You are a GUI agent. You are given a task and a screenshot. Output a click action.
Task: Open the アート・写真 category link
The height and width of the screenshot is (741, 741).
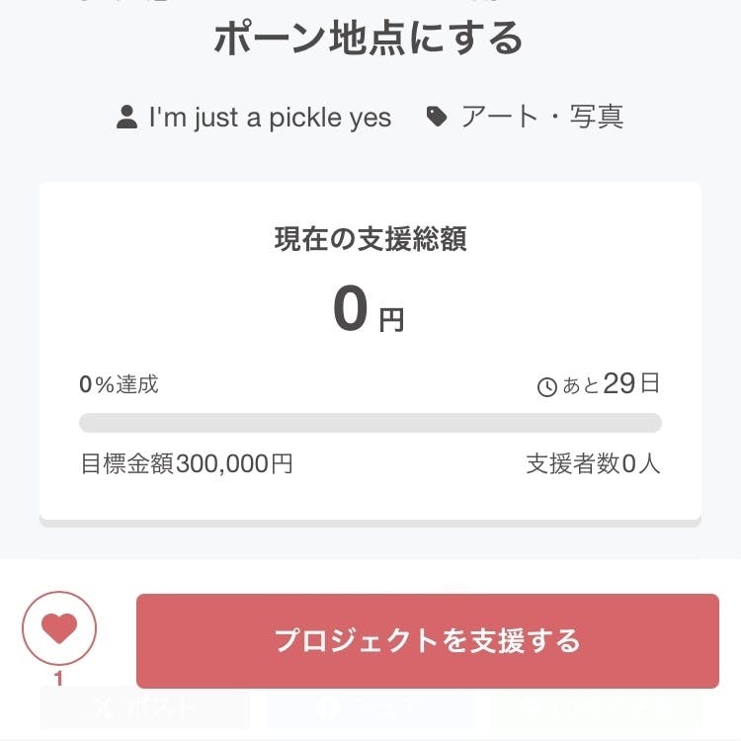[x=541, y=118]
